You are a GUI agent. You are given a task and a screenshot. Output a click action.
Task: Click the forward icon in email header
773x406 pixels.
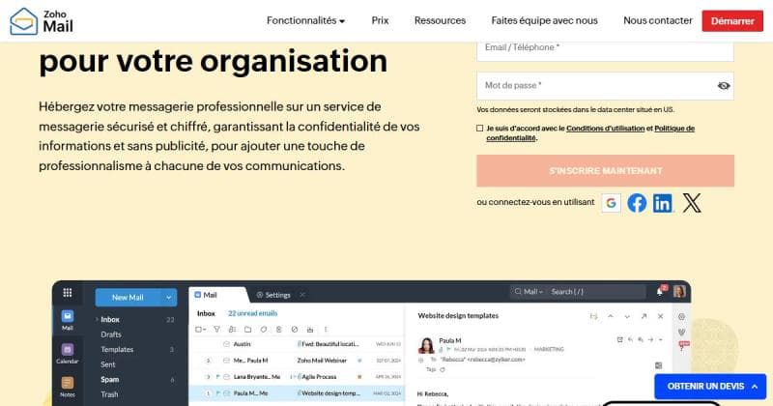tap(650, 340)
